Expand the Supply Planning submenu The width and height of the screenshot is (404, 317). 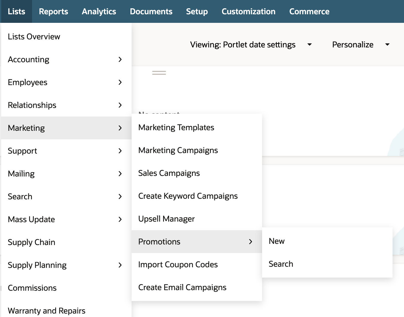click(x=66, y=265)
